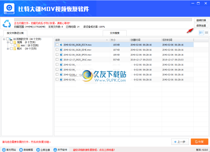The image size is (210, 152).
Task: Collapse the 00 找到的文件 root node
Action: [x=4, y=39]
